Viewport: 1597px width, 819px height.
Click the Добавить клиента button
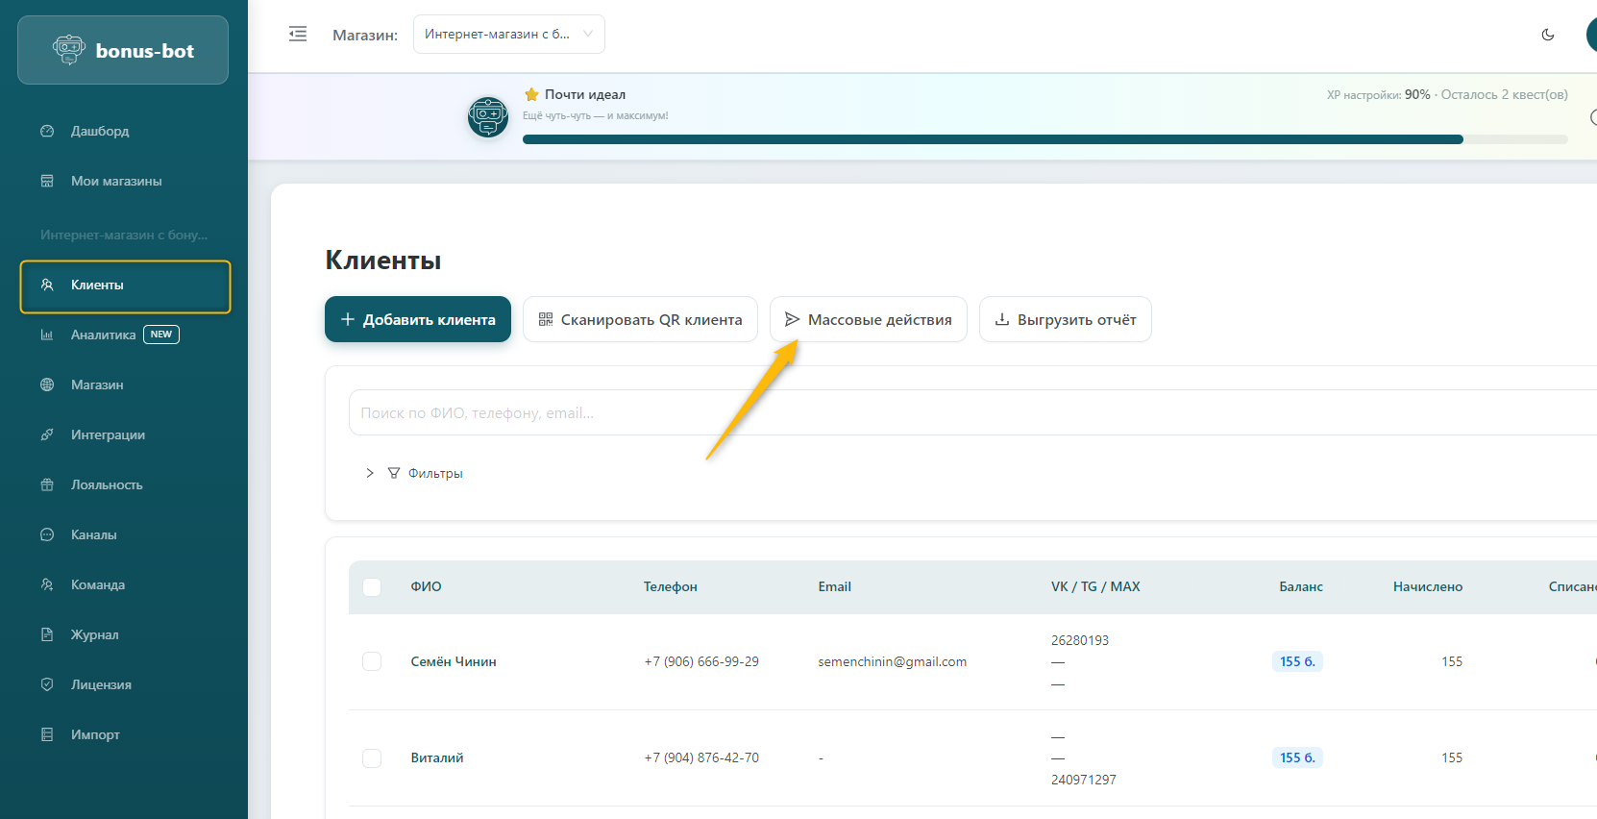click(x=418, y=319)
